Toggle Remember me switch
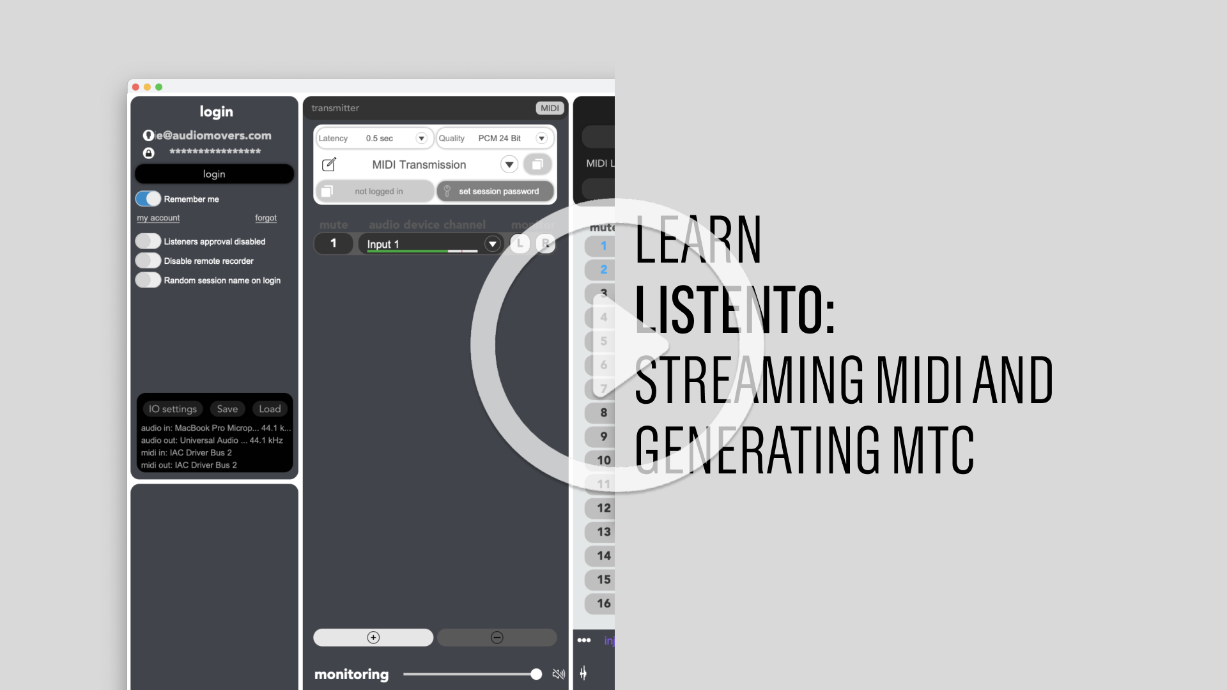The width and height of the screenshot is (1227, 690). pos(148,199)
